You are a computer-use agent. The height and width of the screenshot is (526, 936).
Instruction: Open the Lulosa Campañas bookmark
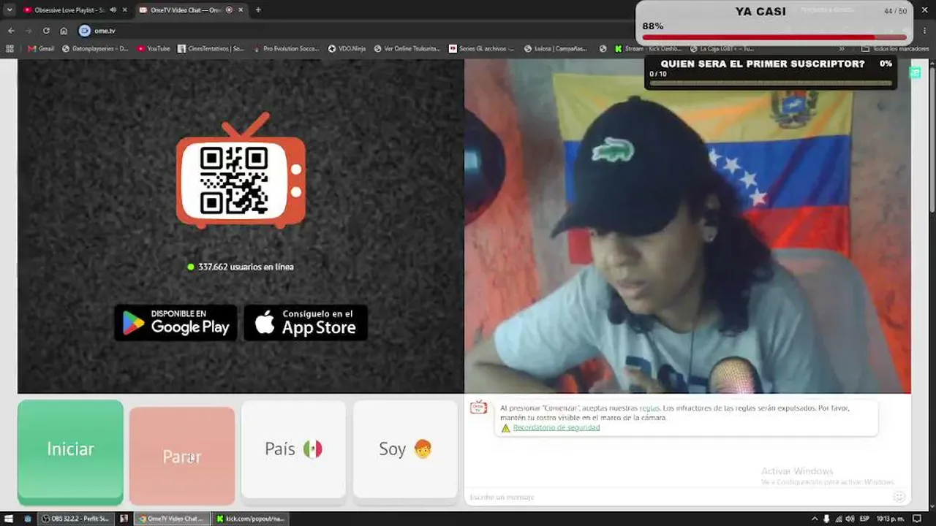(556, 49)
